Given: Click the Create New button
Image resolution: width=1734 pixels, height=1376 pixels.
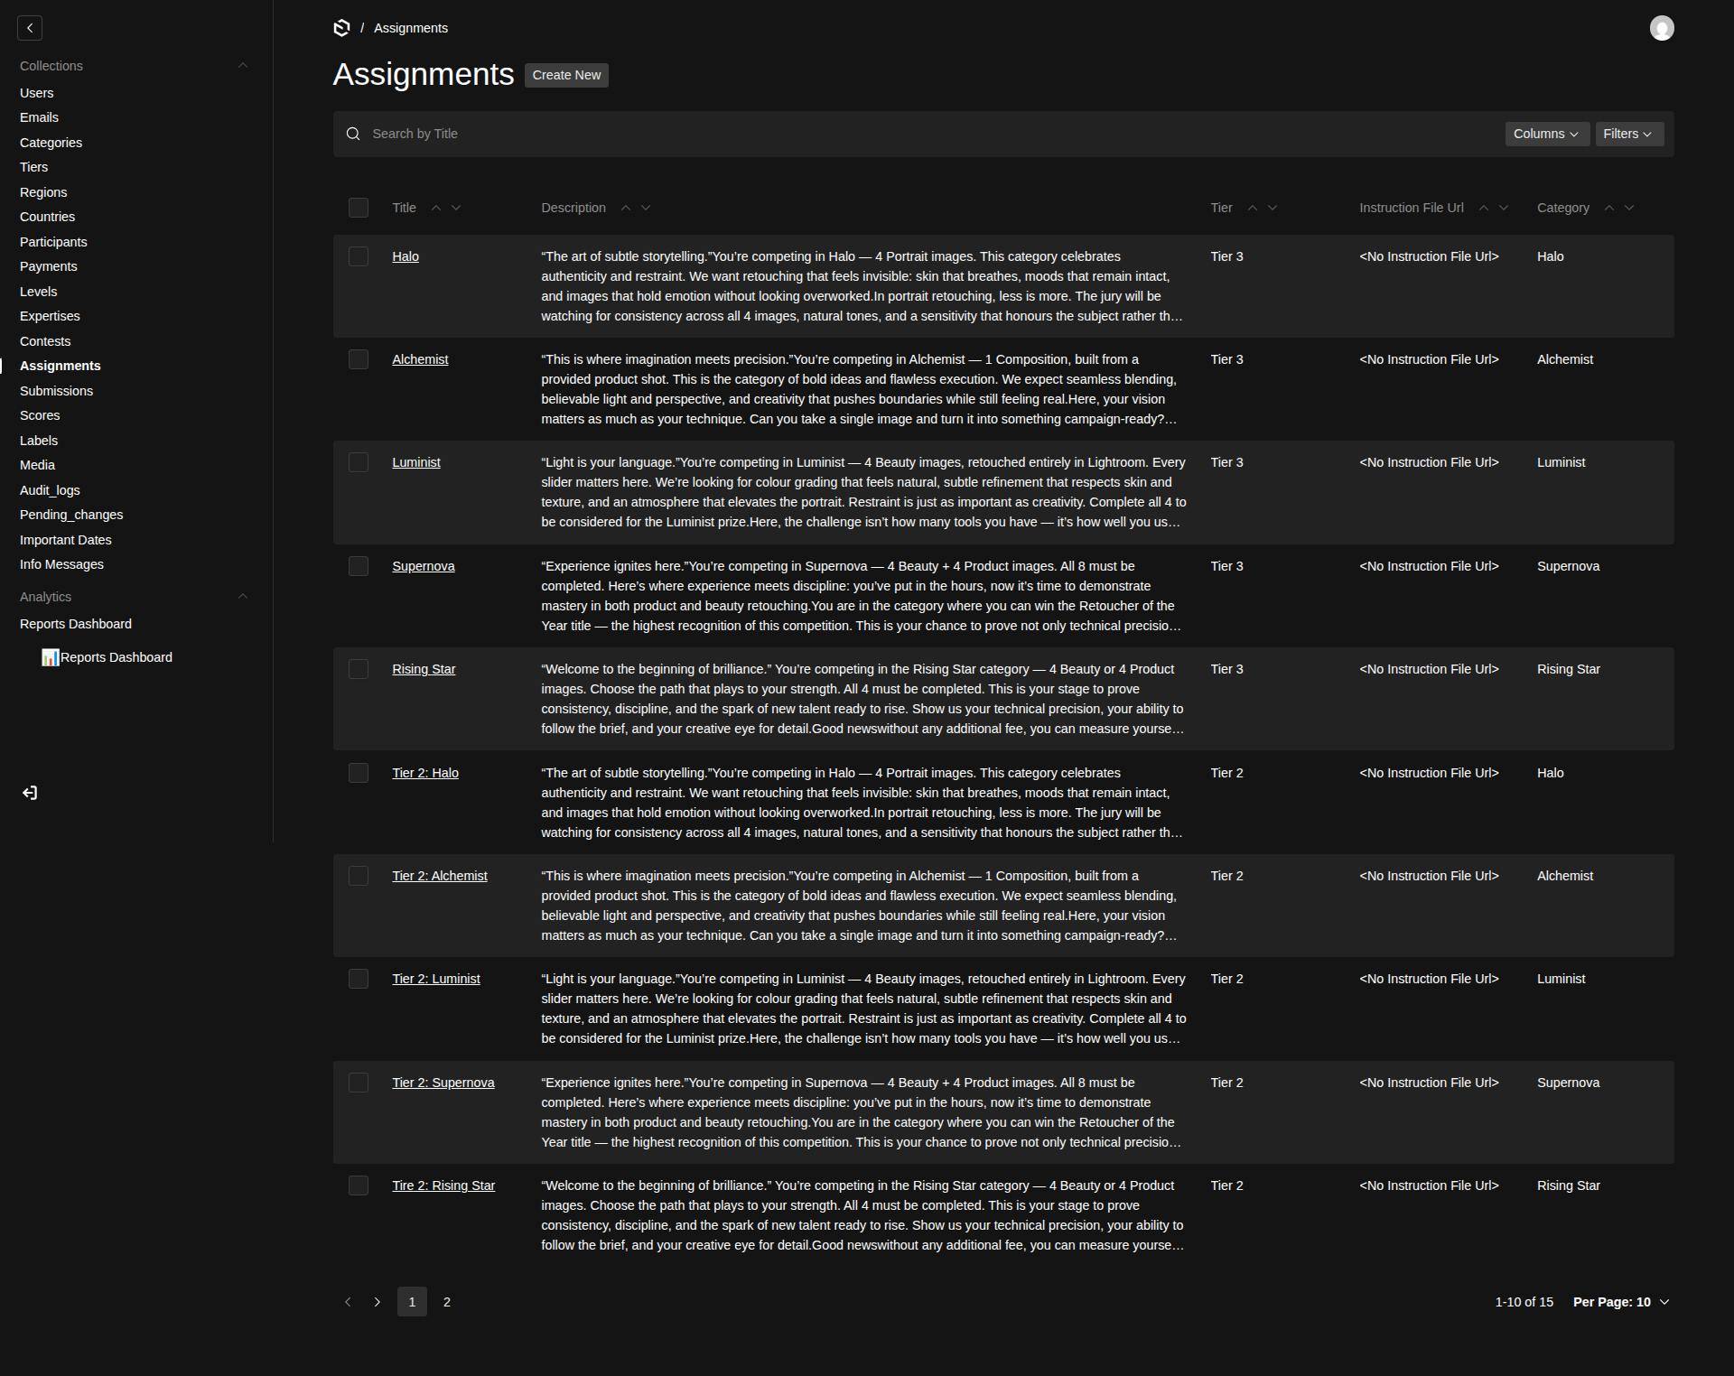Looking at the screenshot, I should point(566,75).
